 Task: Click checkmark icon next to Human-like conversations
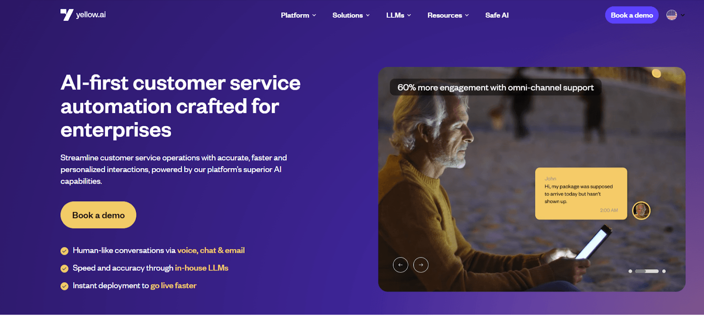(x=64, y=251)
